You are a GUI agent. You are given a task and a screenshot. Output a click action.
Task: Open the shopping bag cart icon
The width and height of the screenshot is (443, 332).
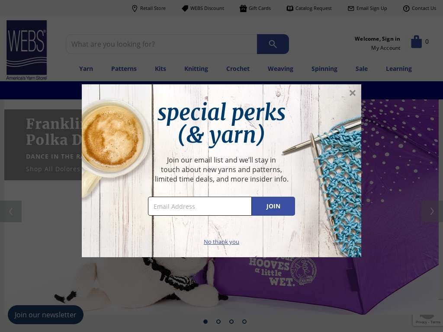[416, 42]
